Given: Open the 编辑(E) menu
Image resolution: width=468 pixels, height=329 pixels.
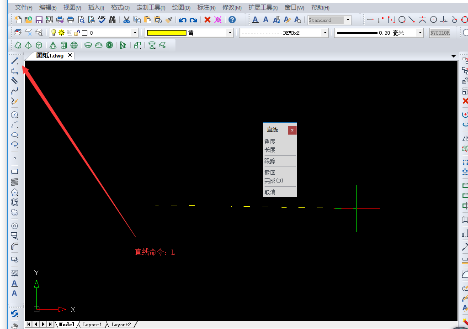Looking at the screenshot, I should (48, 7).
